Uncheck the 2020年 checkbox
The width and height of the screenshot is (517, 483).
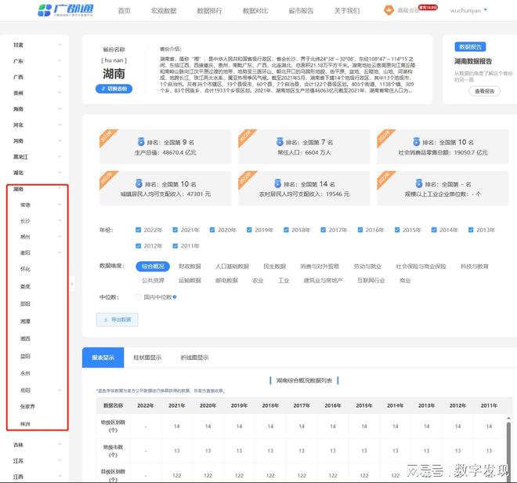pyautogui.click(x=212, y=230)
